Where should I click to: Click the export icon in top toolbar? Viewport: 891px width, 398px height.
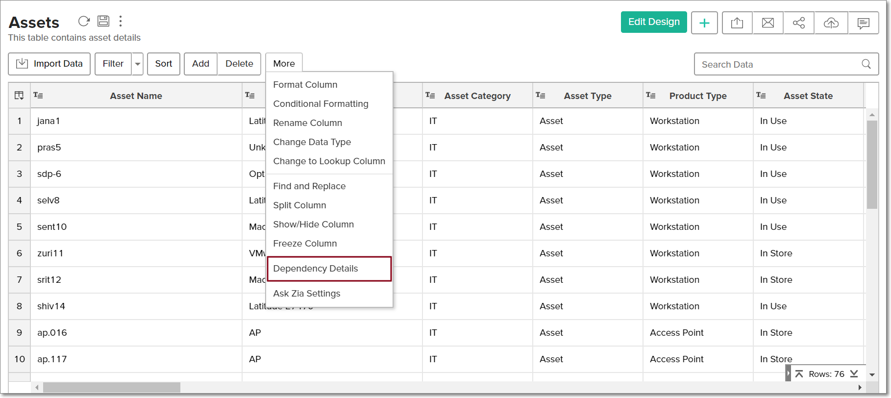tap(737, 23)
